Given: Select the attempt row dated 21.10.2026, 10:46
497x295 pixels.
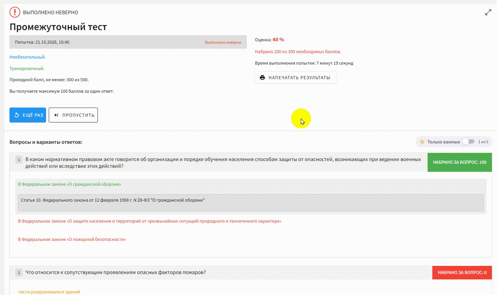Looking at the screenshot, I should (128, 42).
